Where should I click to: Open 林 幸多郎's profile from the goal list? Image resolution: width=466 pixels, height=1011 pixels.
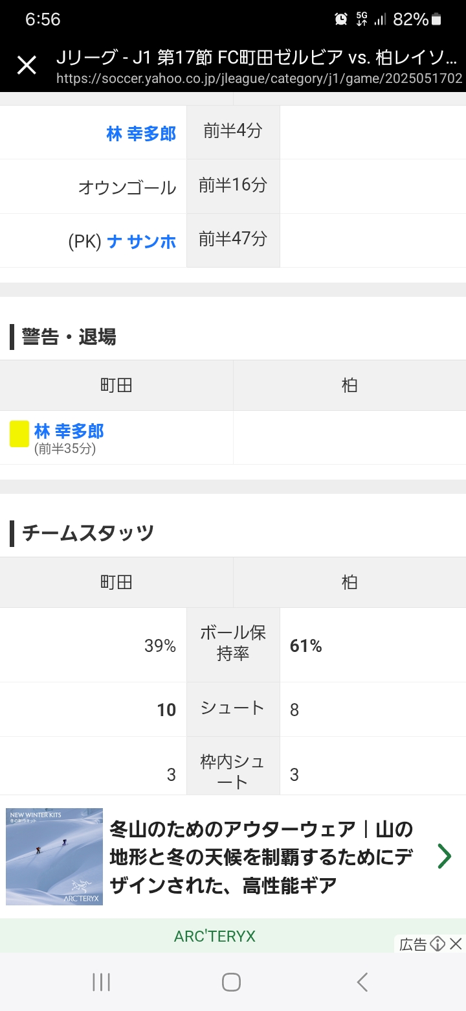141,134
